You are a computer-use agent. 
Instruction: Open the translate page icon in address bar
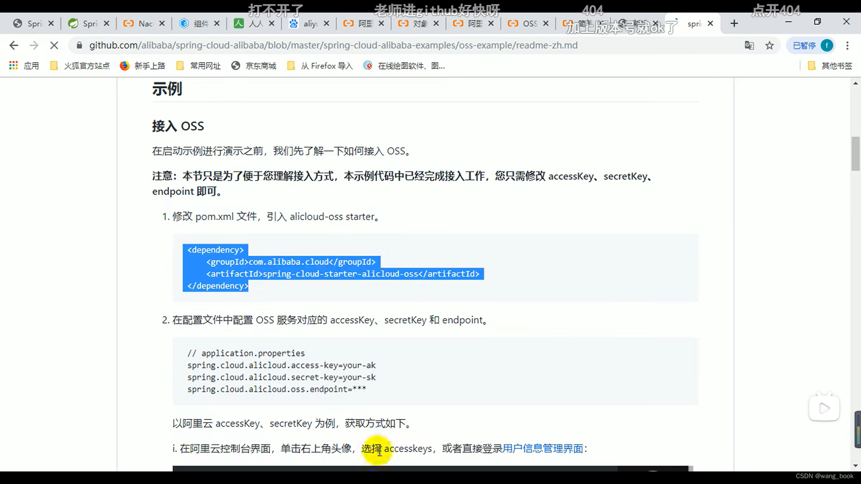pos(749,45)
